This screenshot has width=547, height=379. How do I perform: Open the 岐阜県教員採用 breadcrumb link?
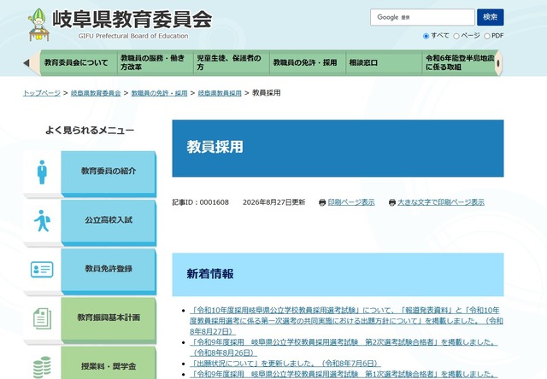tap(220, 93)
